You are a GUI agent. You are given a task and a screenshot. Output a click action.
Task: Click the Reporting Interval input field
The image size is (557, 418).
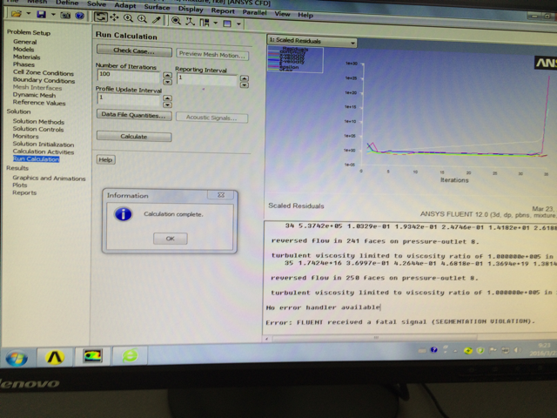207,80
